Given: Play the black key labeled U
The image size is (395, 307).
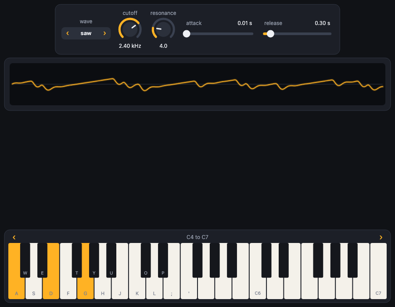Looking at the screenshot, I should point(111,260).
